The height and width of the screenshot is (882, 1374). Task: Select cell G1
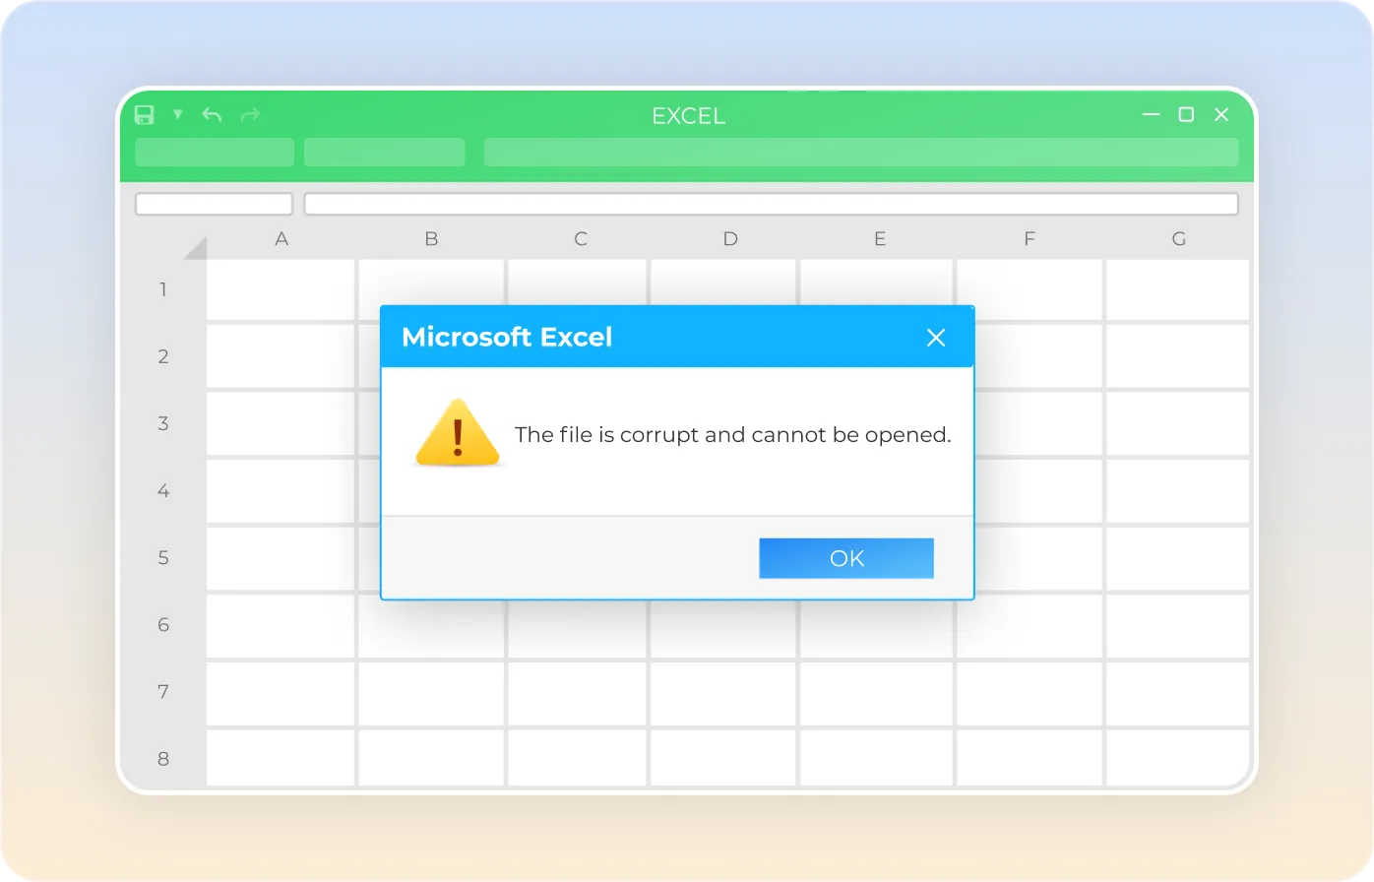(x=1178, y=290)
